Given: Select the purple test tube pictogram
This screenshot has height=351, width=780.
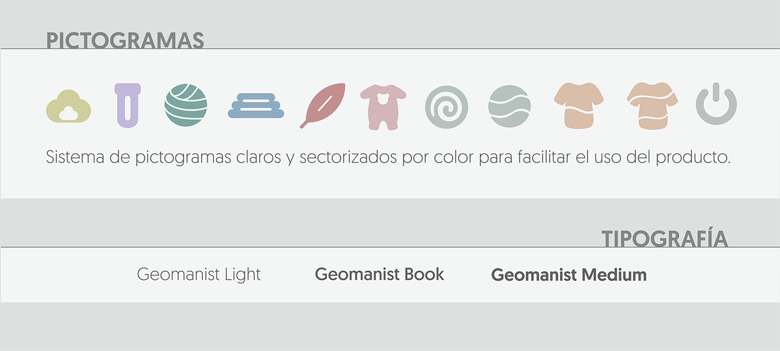Looking at the screenshot, I should tap(128, 105).
